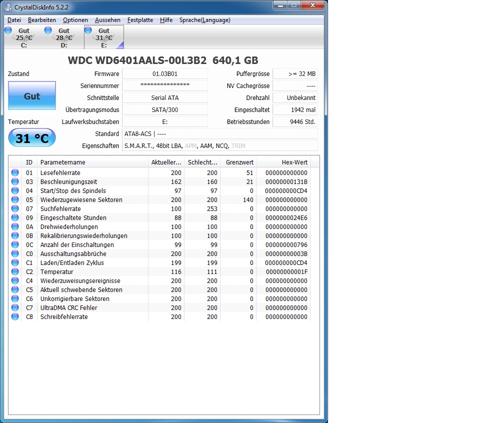Click the Übertragungsmodus field SATA/300
Viewport: 504px width, 423px height.
[165, 110]
